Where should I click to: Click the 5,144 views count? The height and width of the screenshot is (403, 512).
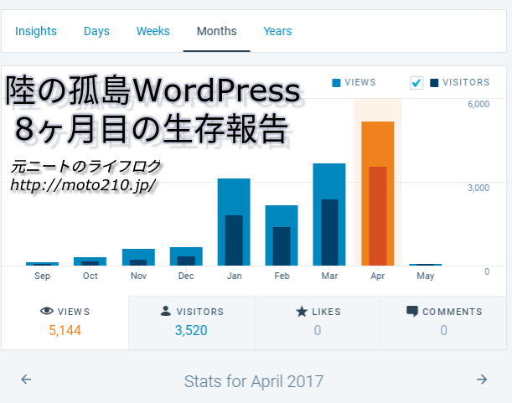[x=65, y=330]
